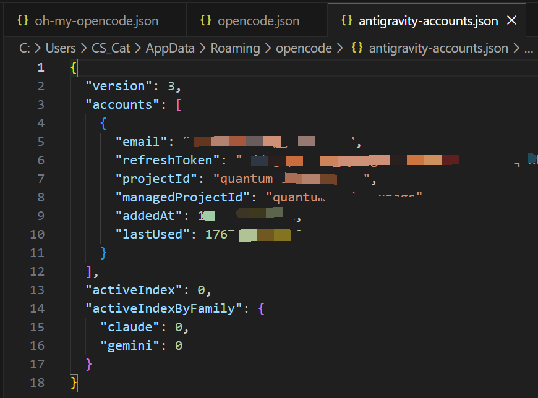Click the opening square bracket on line 3
This screenshot has width=538, height=398.
179,104
